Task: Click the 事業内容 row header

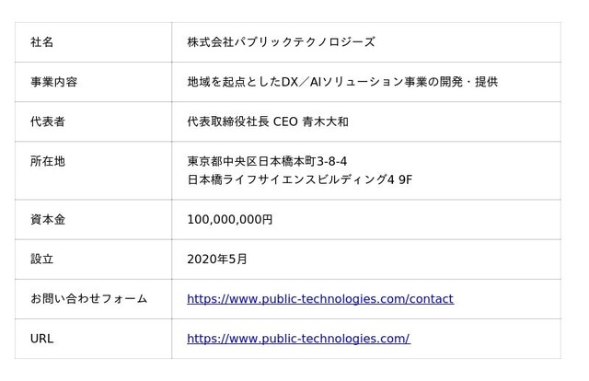Action: [53, 82]
